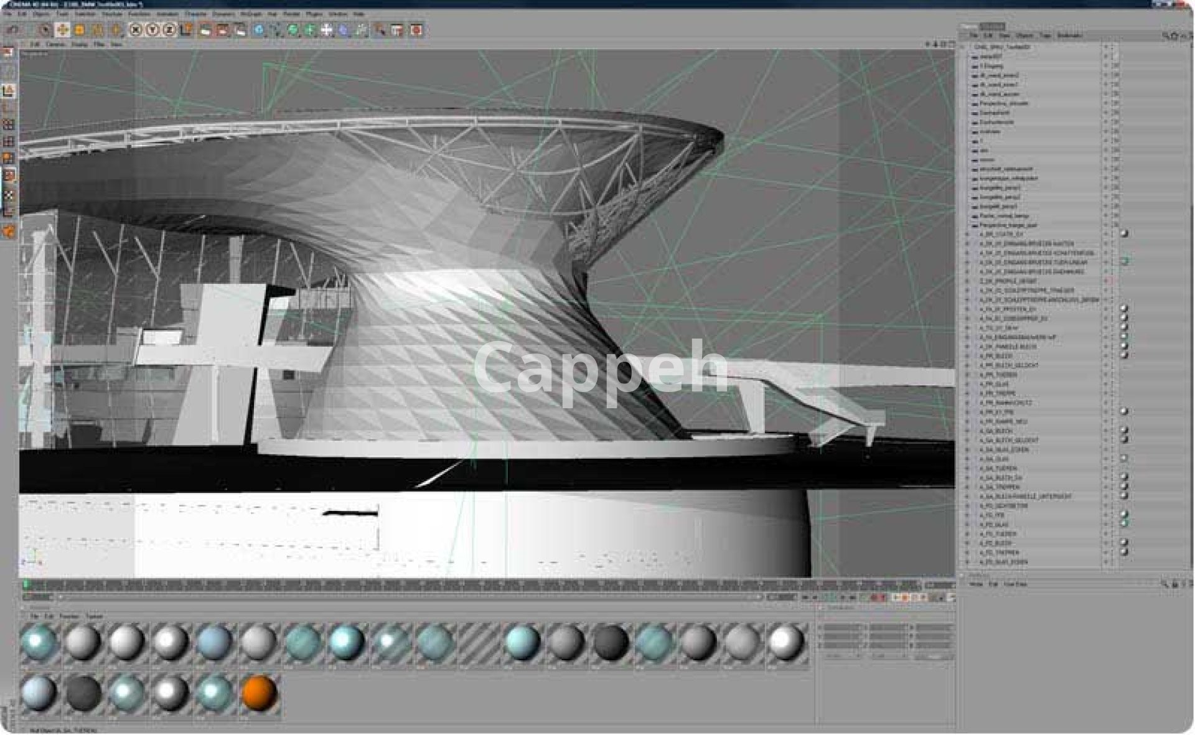The height and width of the screenshot is (735, 1195).
Task: Toggle the Z-axis lock icon
Action: [x=169, y=29]
